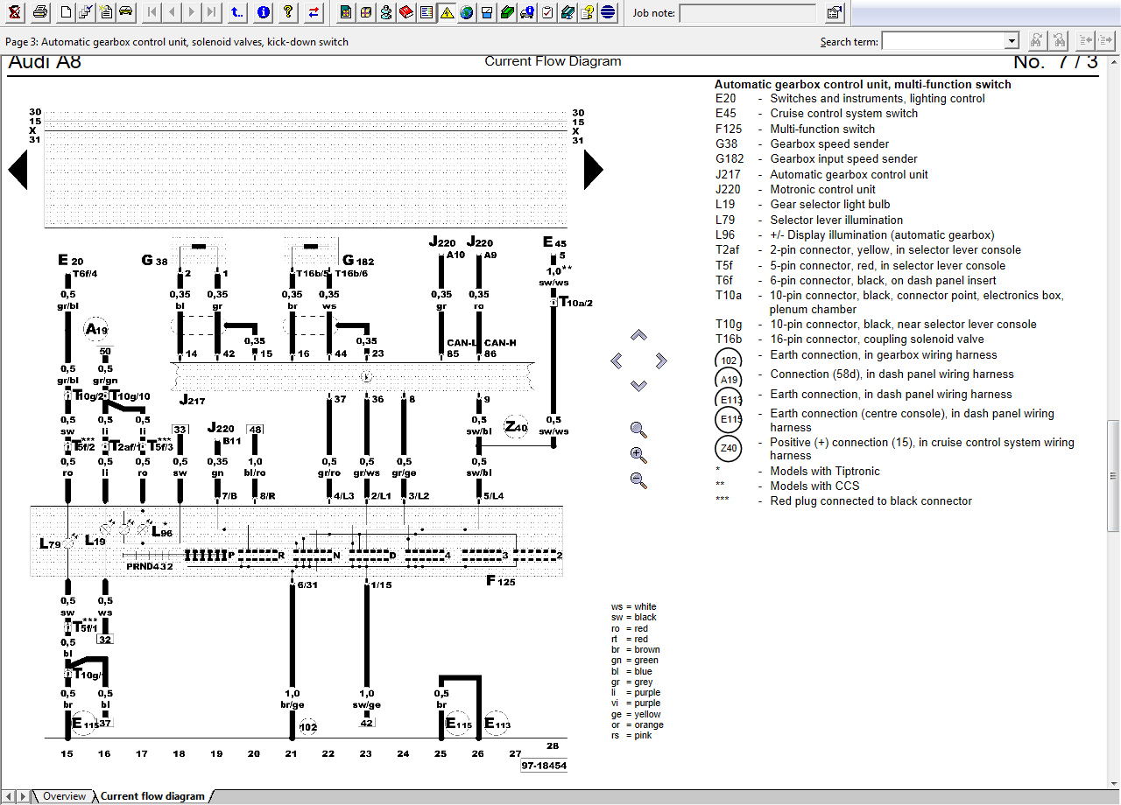The height and width of the screenshot is (805, 1121).
Task: Pan diagram left with chevron arrow
Action: [x=617, y=360]
